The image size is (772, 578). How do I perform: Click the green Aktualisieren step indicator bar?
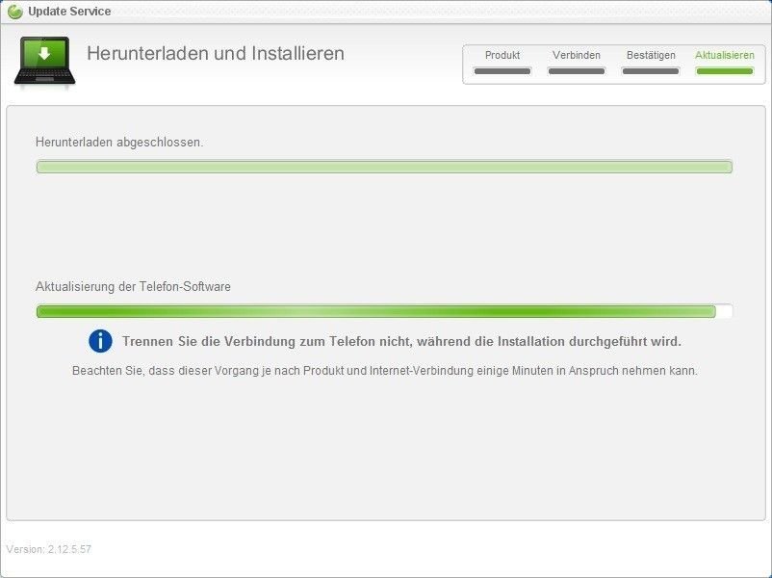[x=725, y=71]
